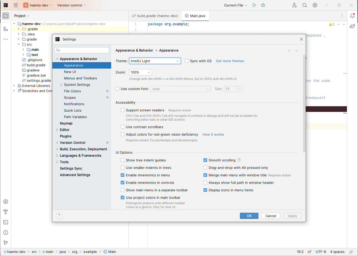Open the Structure tool window icon
358x256 pixels.
[x=6, y=29]
